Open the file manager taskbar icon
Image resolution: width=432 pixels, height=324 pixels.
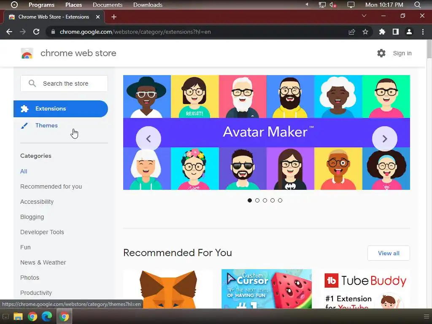tap(18, 316)
